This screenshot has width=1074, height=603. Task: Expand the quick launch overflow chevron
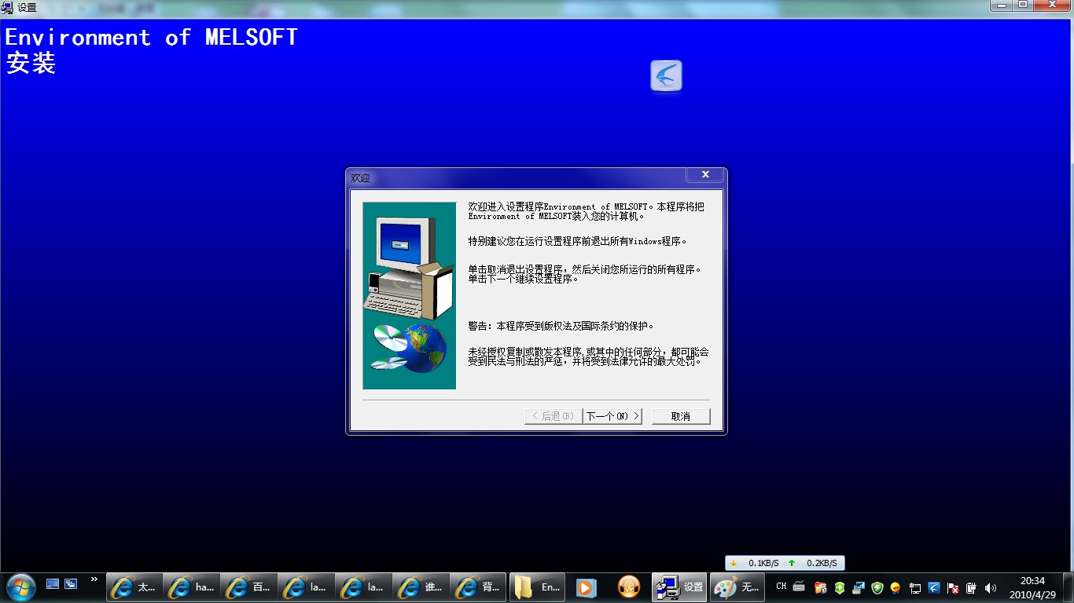(94, 580)
